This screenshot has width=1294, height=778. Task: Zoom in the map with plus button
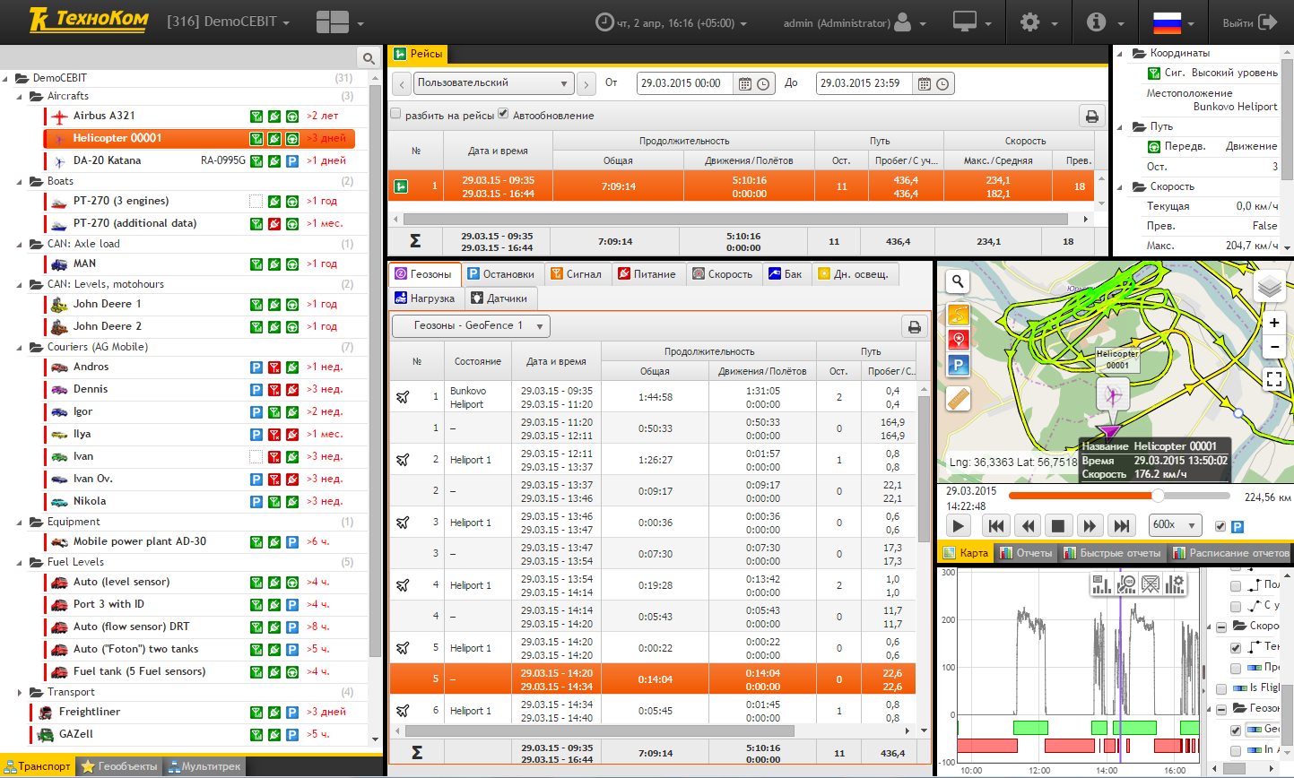pos(1274,323)
